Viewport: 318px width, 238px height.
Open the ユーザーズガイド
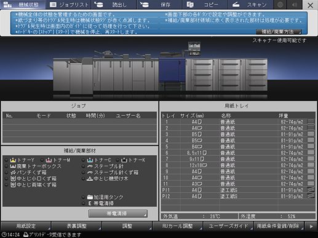click(228, 226)
